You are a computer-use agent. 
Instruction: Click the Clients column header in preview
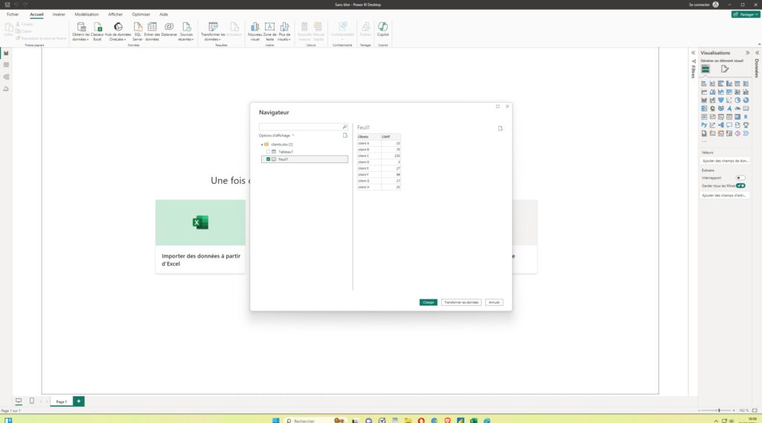369,136
